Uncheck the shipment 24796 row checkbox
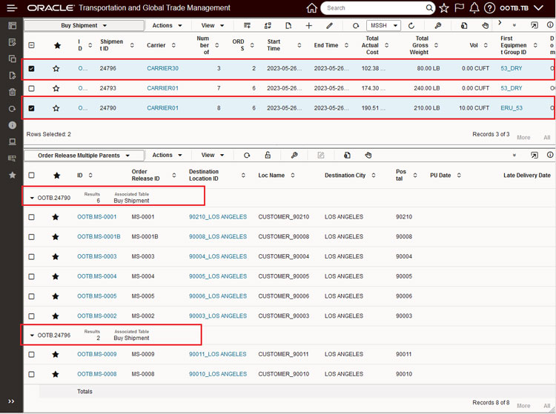556x414 pixels. pyautogui.click(x=31, y=69)
